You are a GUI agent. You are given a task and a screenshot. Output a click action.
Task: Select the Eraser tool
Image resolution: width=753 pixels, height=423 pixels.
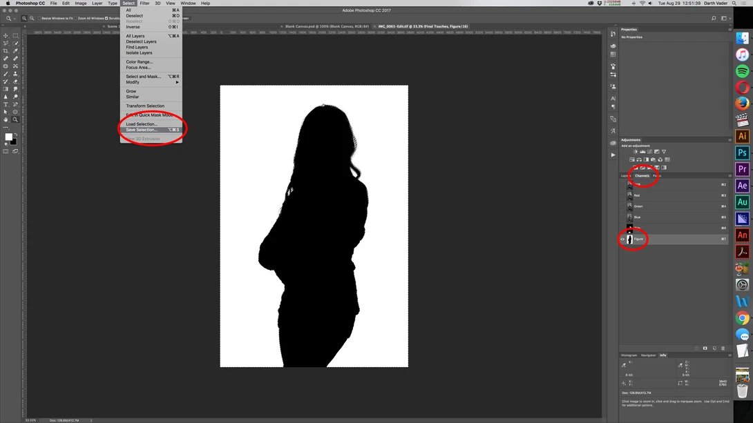[x=15, y=81]
